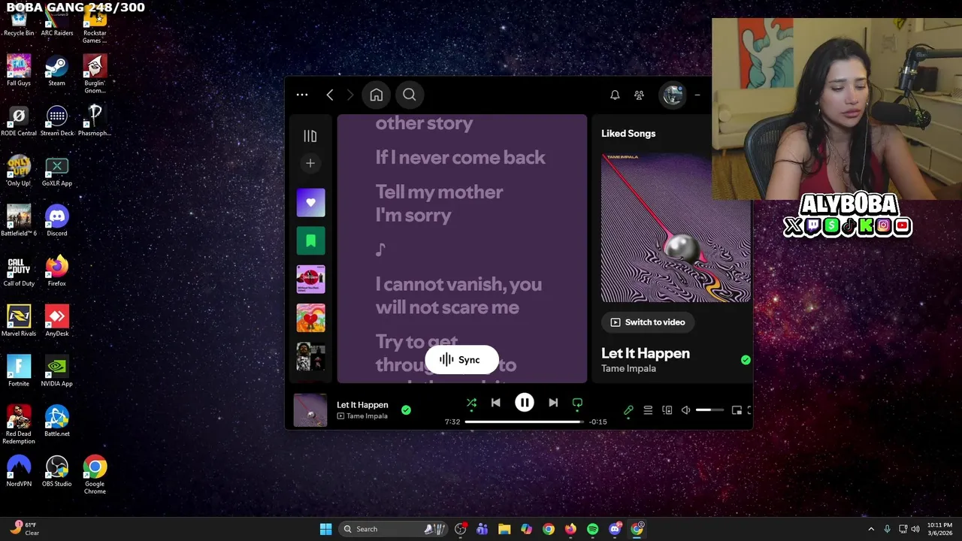Open 'Let It Happen' in bottom player bar
This screenshot has height=541, width=962.
point(362,405)
